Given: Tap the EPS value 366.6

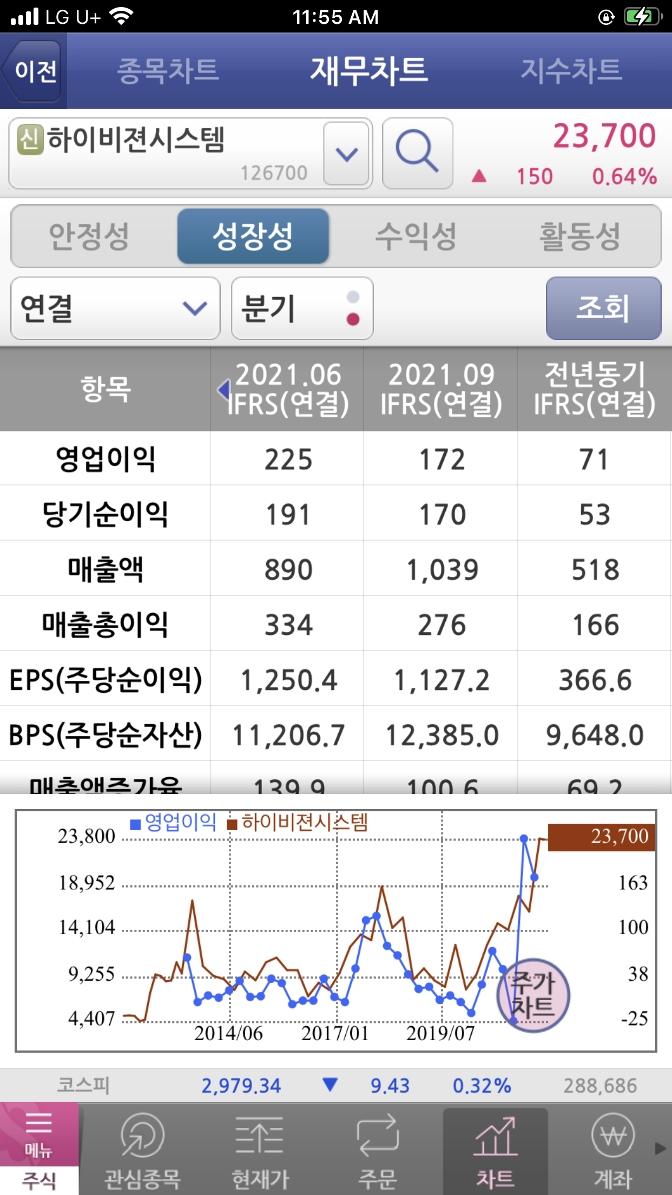Looking at the screenshot, I should click(595, 680).
